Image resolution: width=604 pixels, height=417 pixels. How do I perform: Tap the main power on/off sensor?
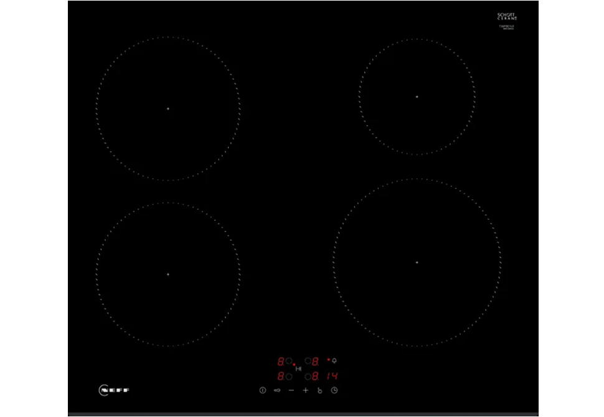[263, 390]
